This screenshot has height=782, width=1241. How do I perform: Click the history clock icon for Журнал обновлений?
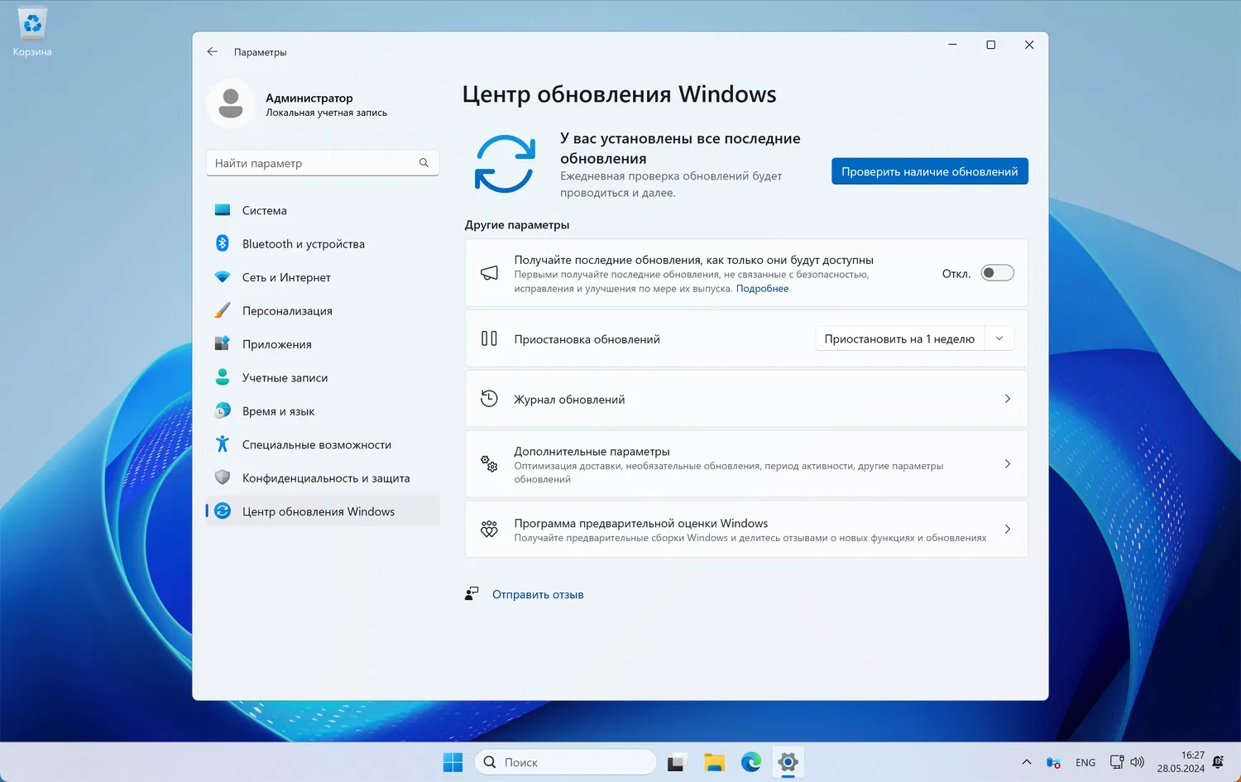[490, 399]
